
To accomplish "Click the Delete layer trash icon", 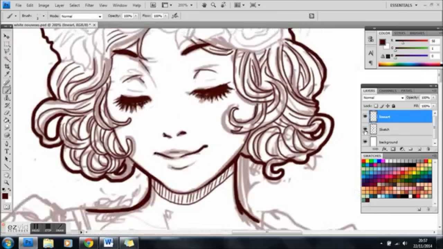I will (x=428, y=149).
